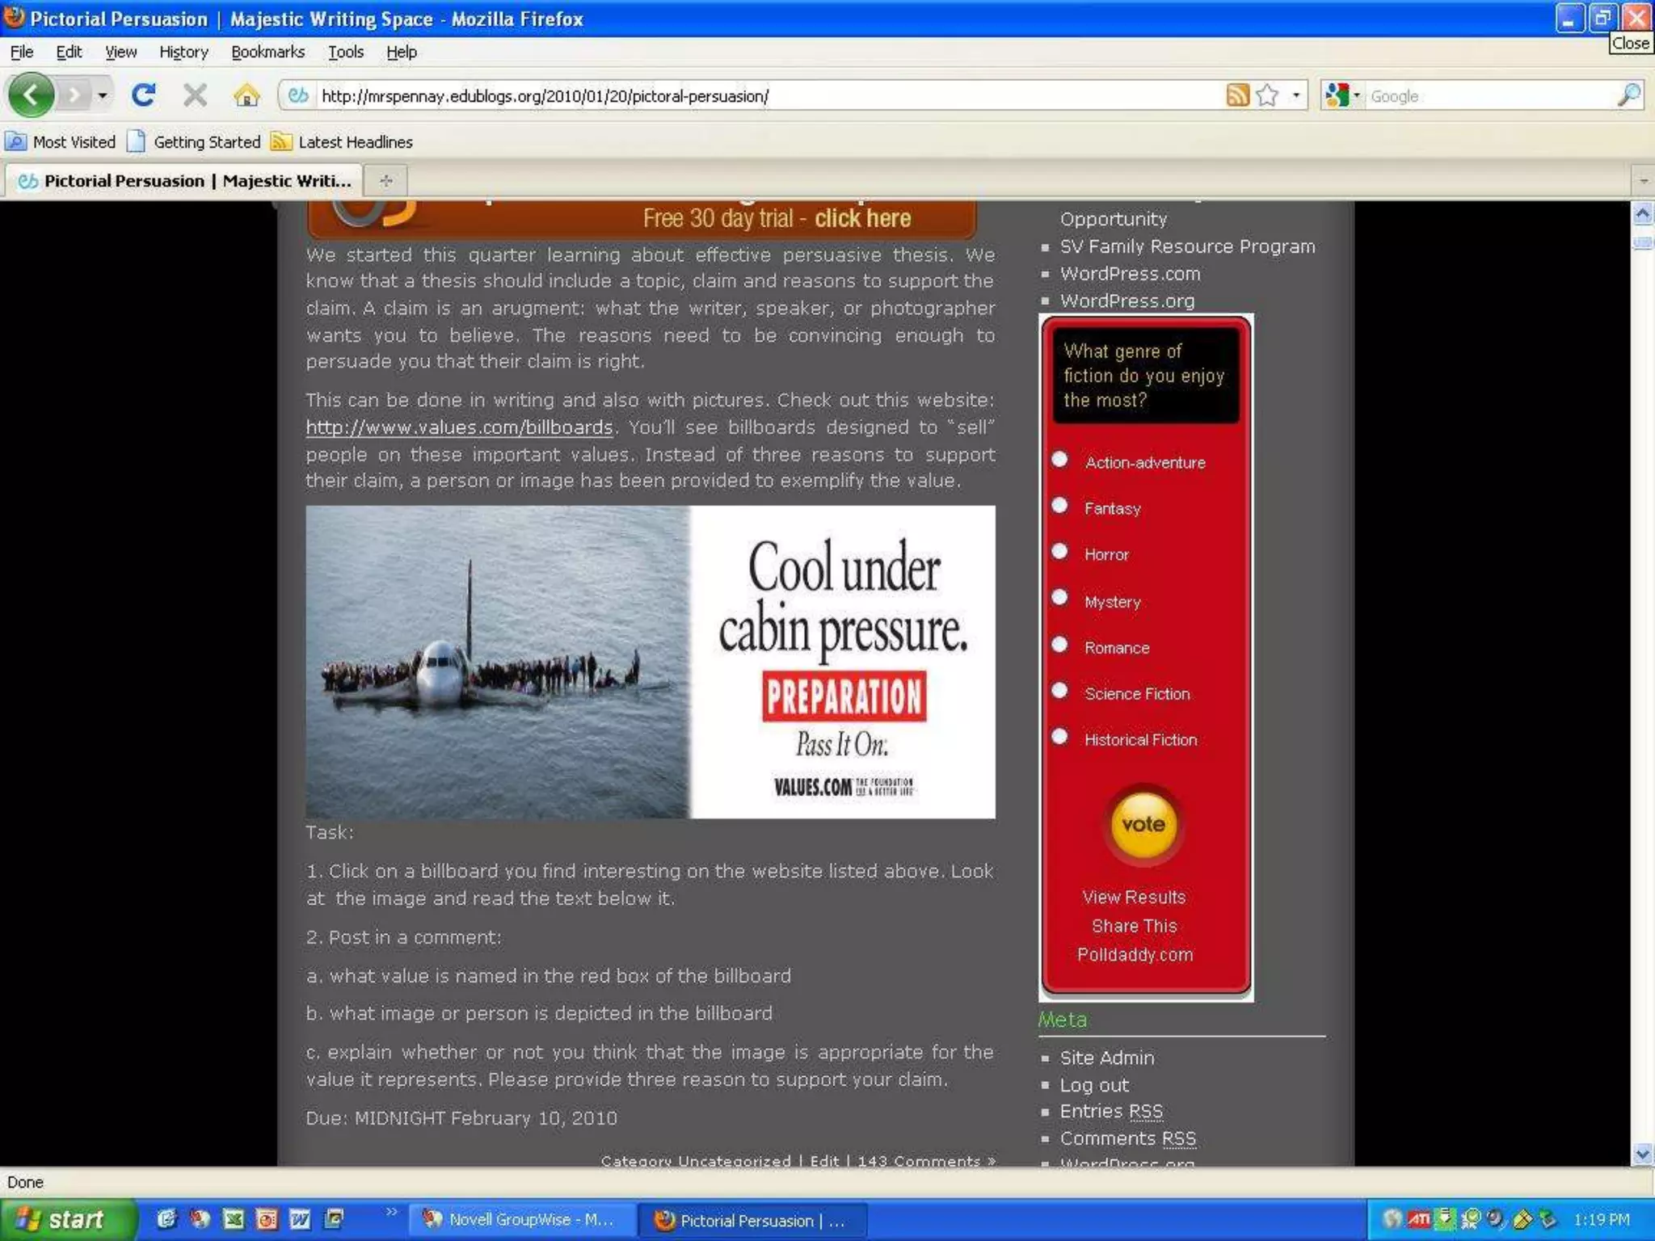This screenshot has height=1241, width=1655.
Task: Expand the address bar URL dropdown
Action: (1296, 95)
